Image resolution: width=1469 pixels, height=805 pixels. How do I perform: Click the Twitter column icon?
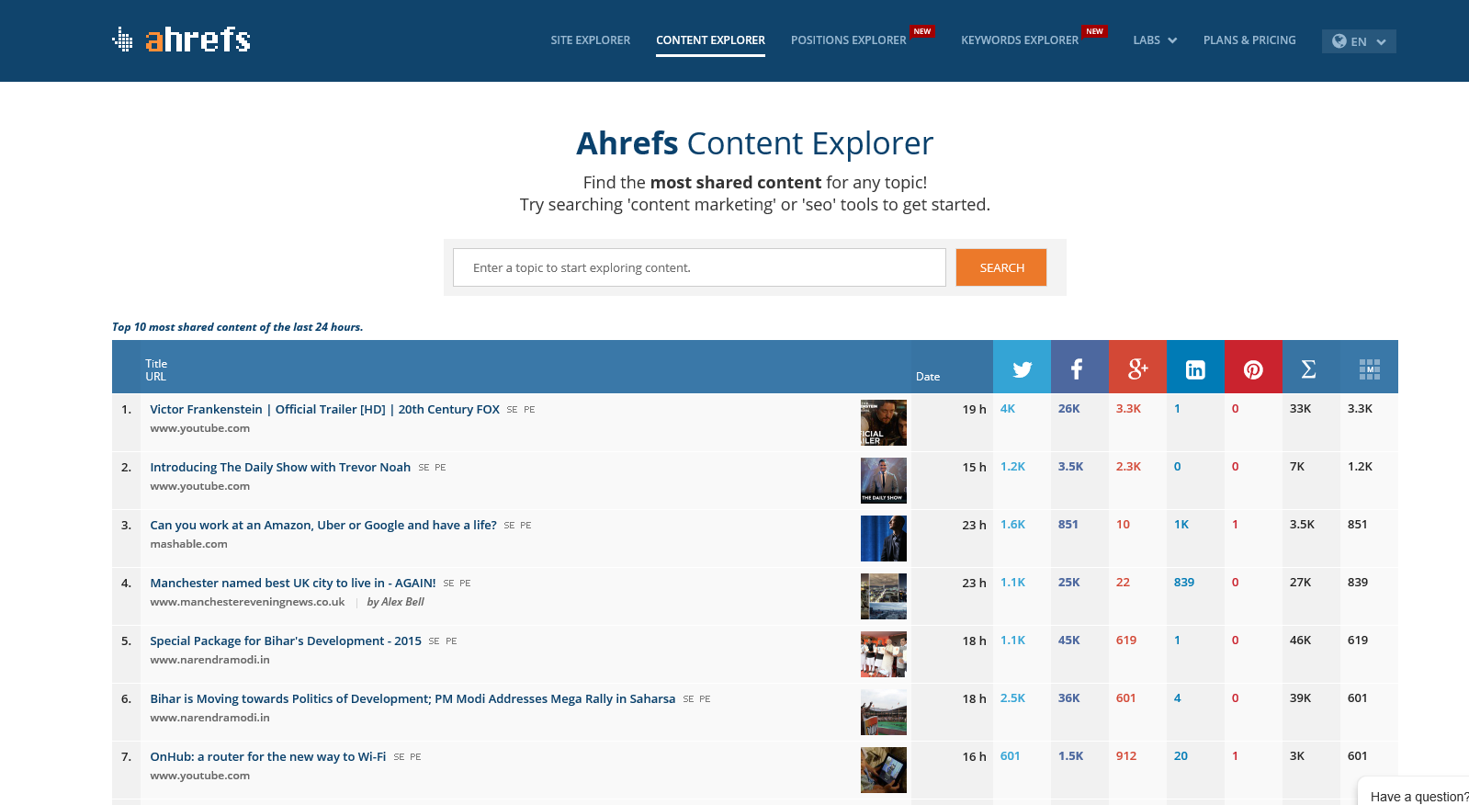[x=1022, y=368]
